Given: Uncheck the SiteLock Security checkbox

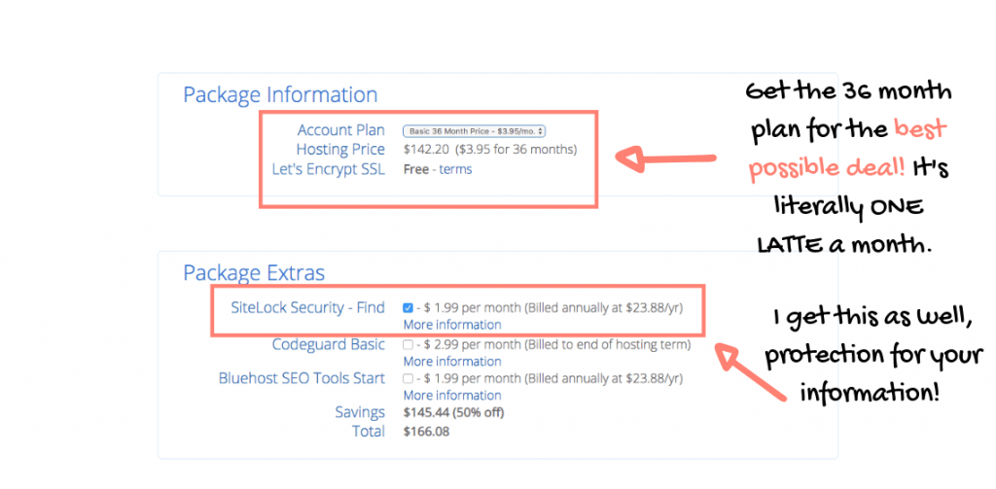Looking at the screenshot, I should (x=408, y=308).
